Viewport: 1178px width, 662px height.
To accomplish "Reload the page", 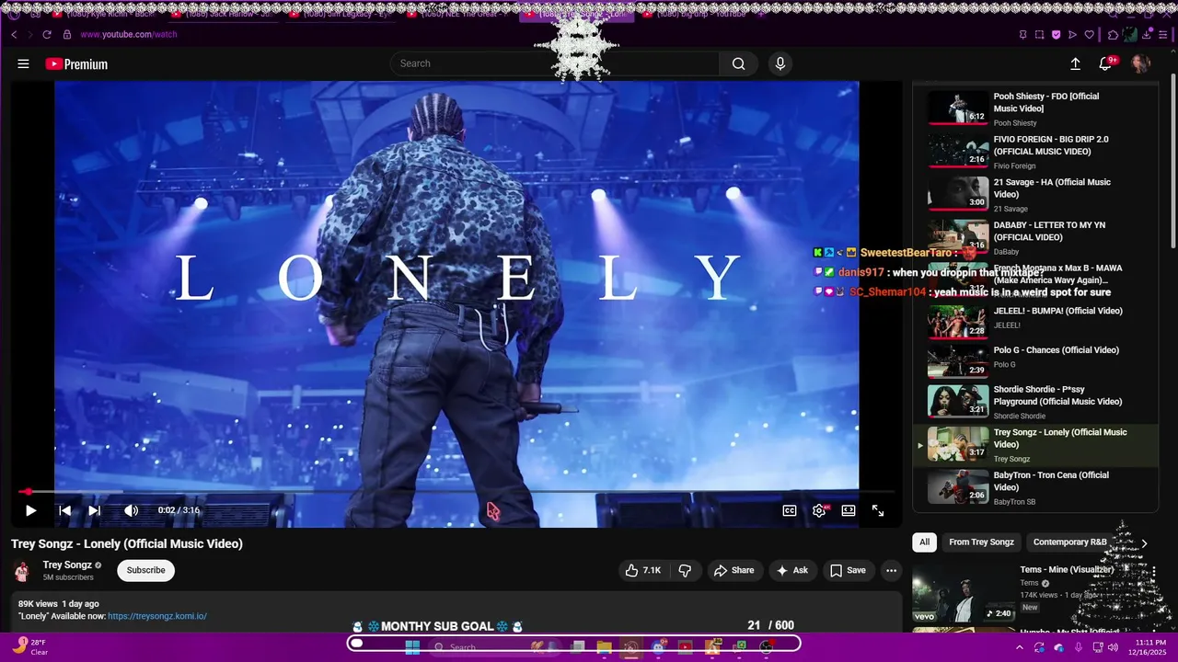I will click(x=47, y=35).
